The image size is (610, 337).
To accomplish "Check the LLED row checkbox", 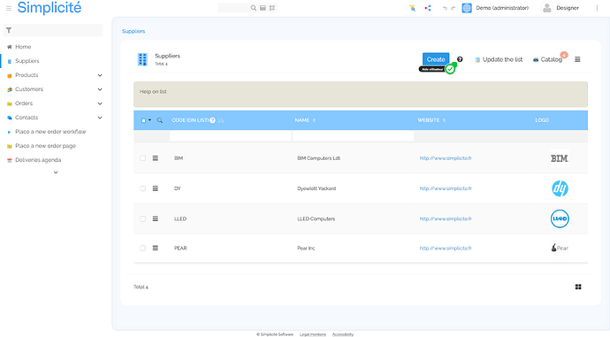I will click(142, 218).
